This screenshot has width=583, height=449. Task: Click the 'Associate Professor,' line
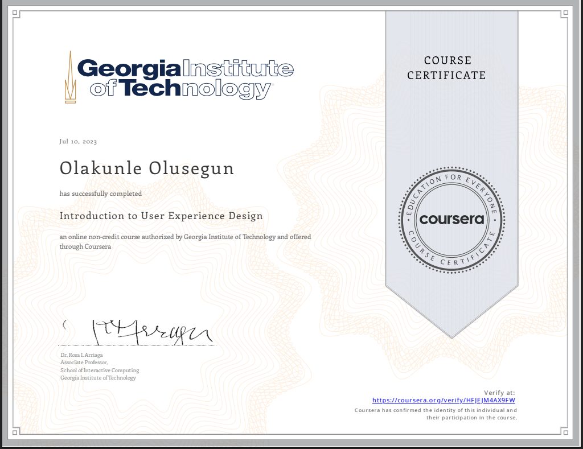tap(84, 363)
